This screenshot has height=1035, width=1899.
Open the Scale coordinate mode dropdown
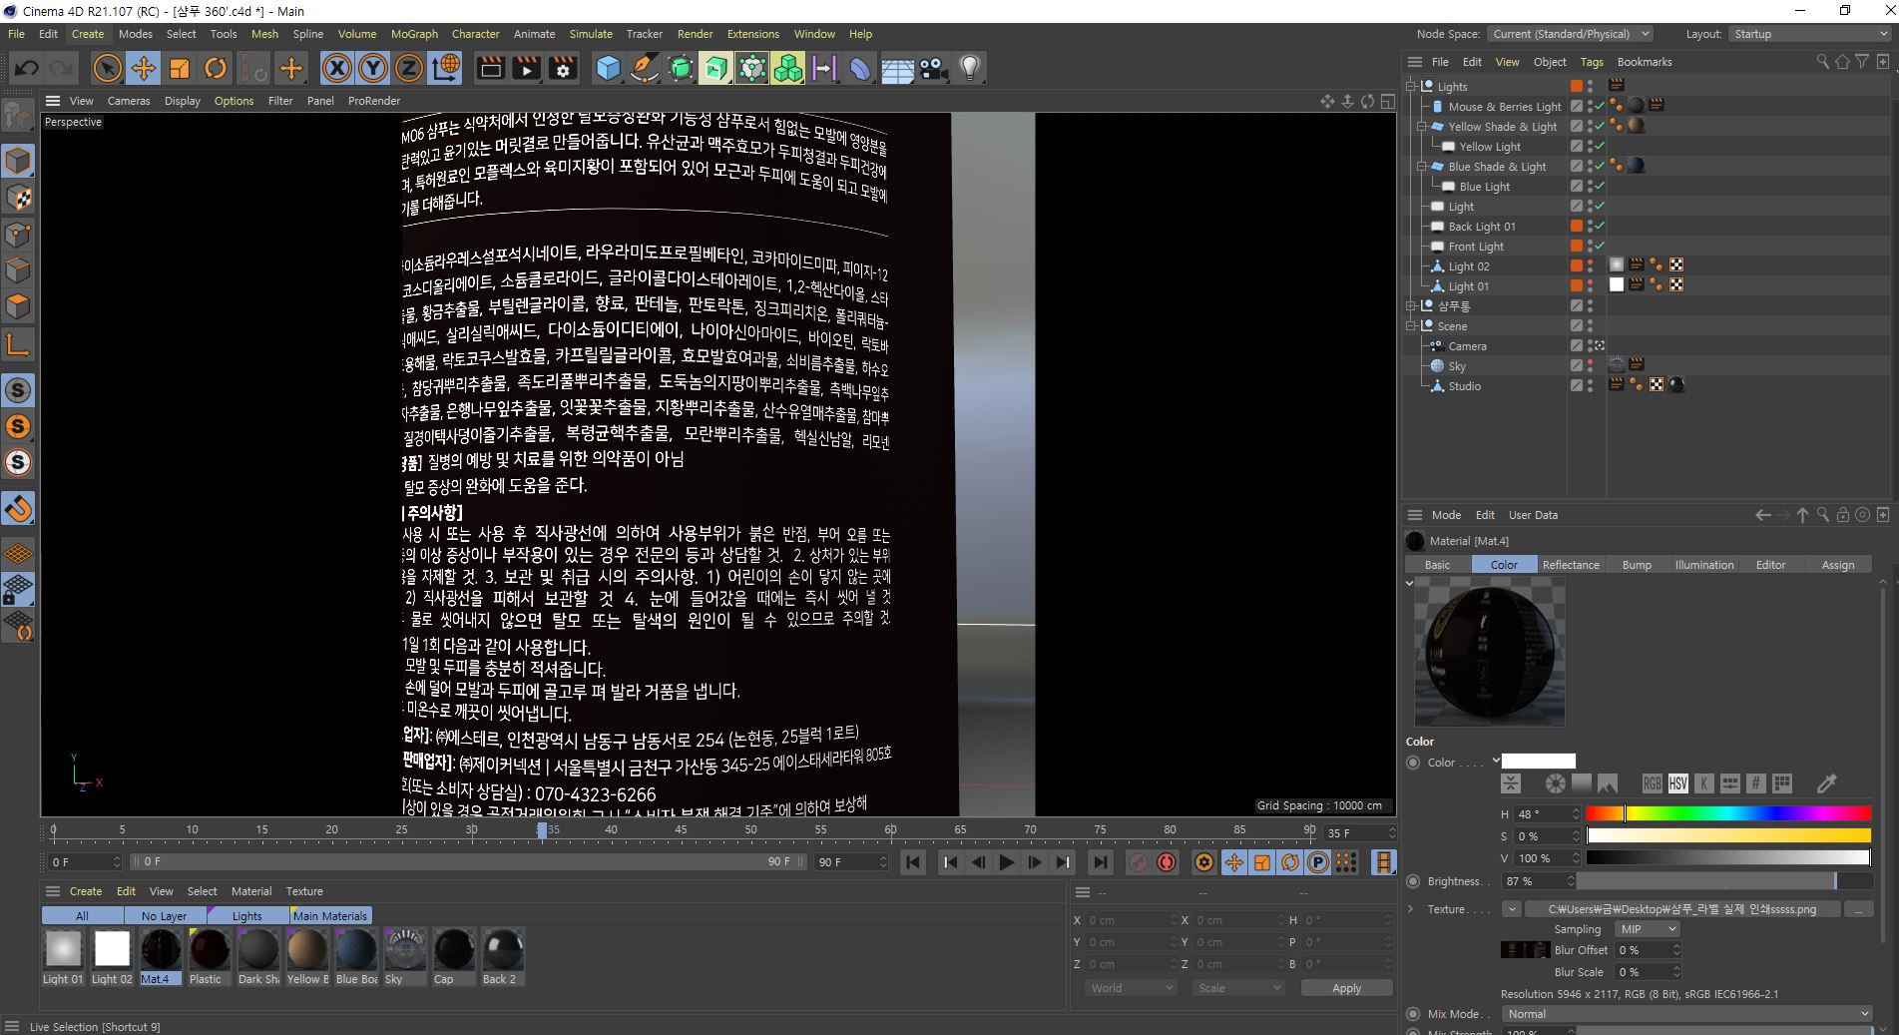(x=1239, y=988)
